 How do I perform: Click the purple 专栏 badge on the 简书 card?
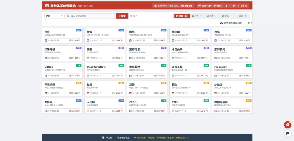(121, 48)
